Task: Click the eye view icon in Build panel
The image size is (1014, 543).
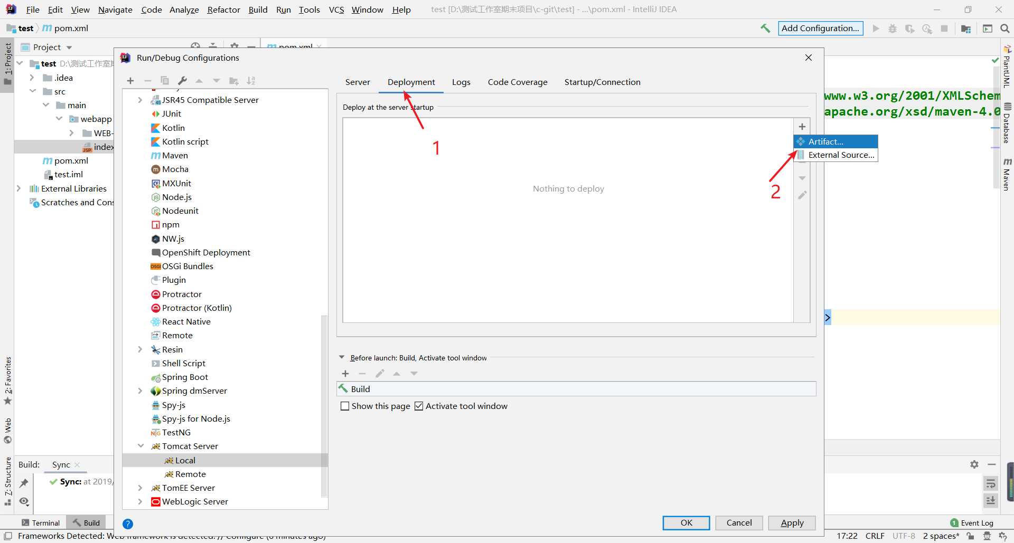Action: click(24, 501)
